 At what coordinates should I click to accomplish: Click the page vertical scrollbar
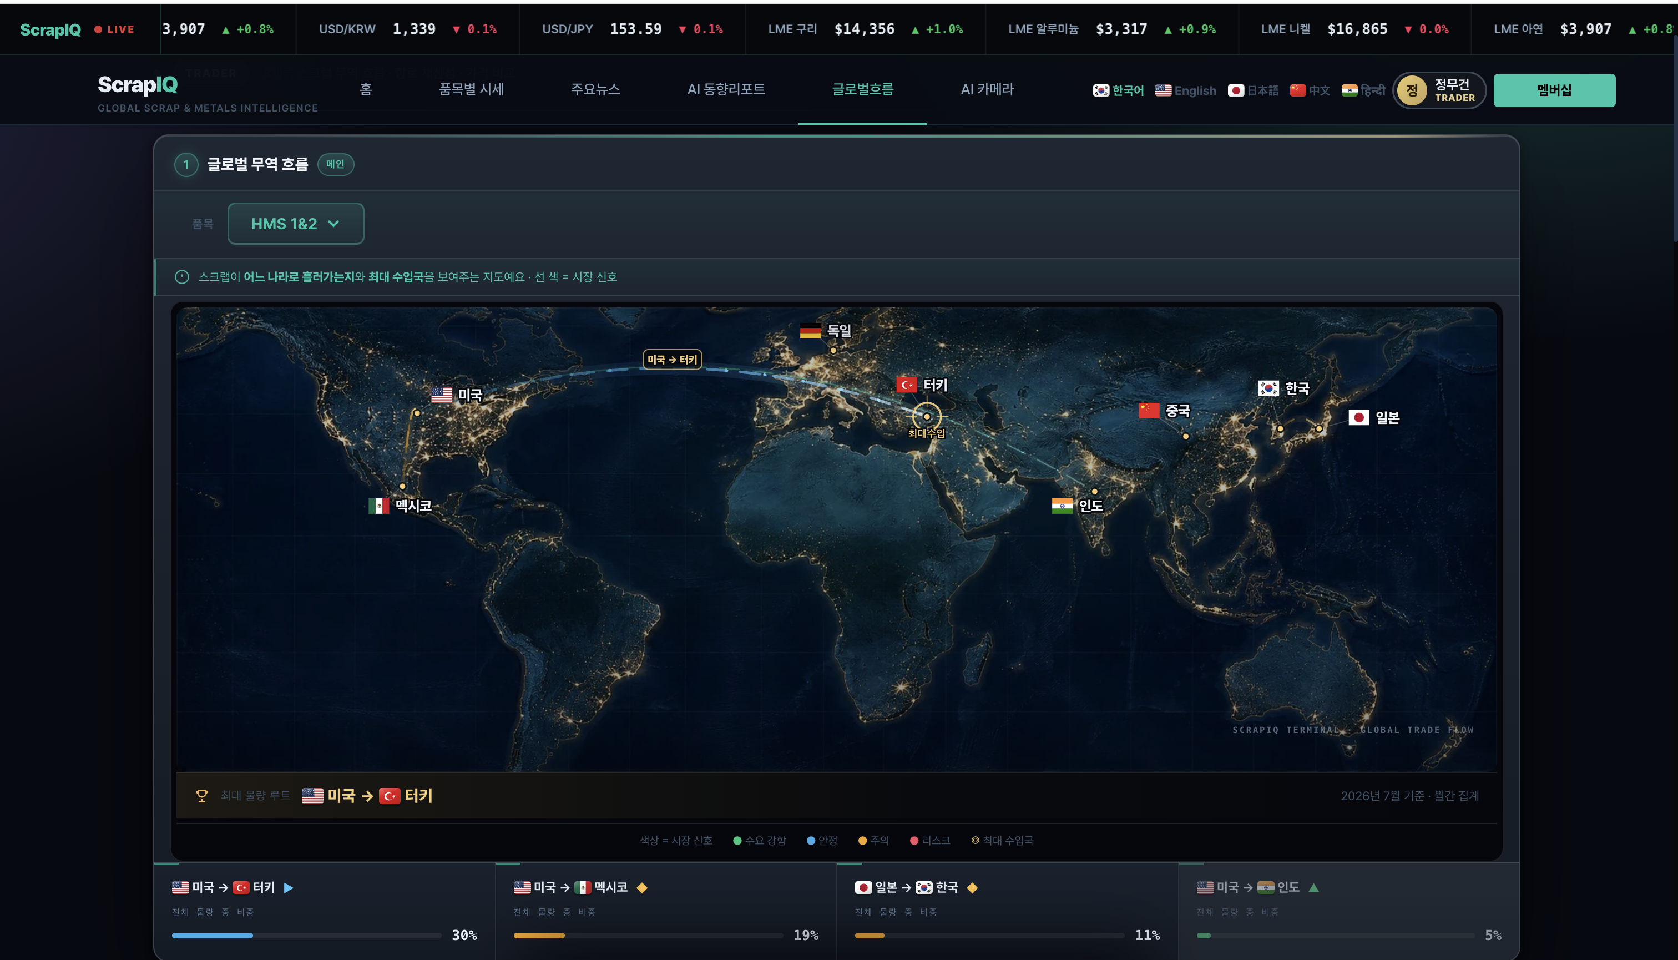pyautogui.click(x=1675, y=139)
